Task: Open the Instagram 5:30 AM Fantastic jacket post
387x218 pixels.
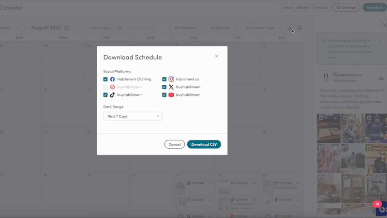Action: click(x=282, y=187)
